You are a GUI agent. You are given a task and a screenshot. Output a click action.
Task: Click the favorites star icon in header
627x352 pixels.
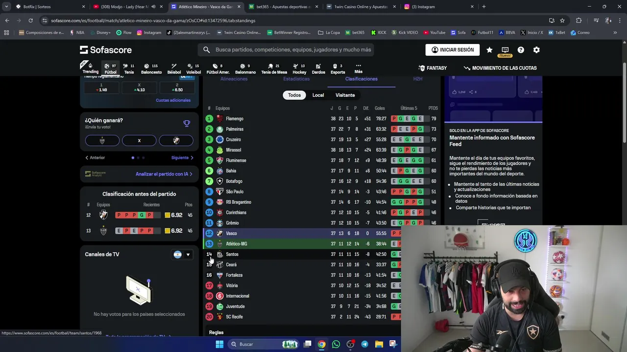point(489,50)
